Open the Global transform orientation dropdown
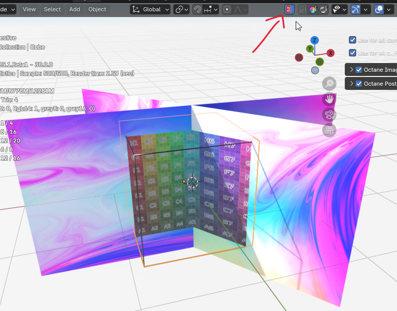This screenshot has height=311, width=397. 150,10
